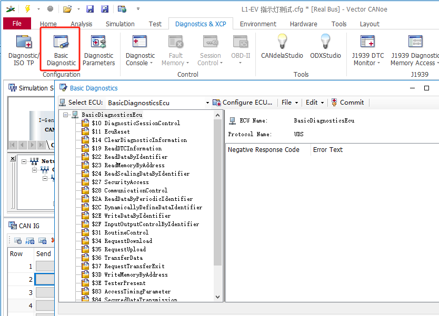Switch to the Hardware tab
The height and width of the screenshot is (316, 439).
click(x=304, y=24)
